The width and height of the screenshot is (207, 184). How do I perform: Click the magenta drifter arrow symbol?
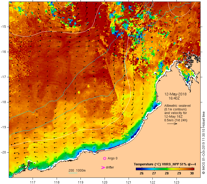pyautogui.click(x=103, y=167)
